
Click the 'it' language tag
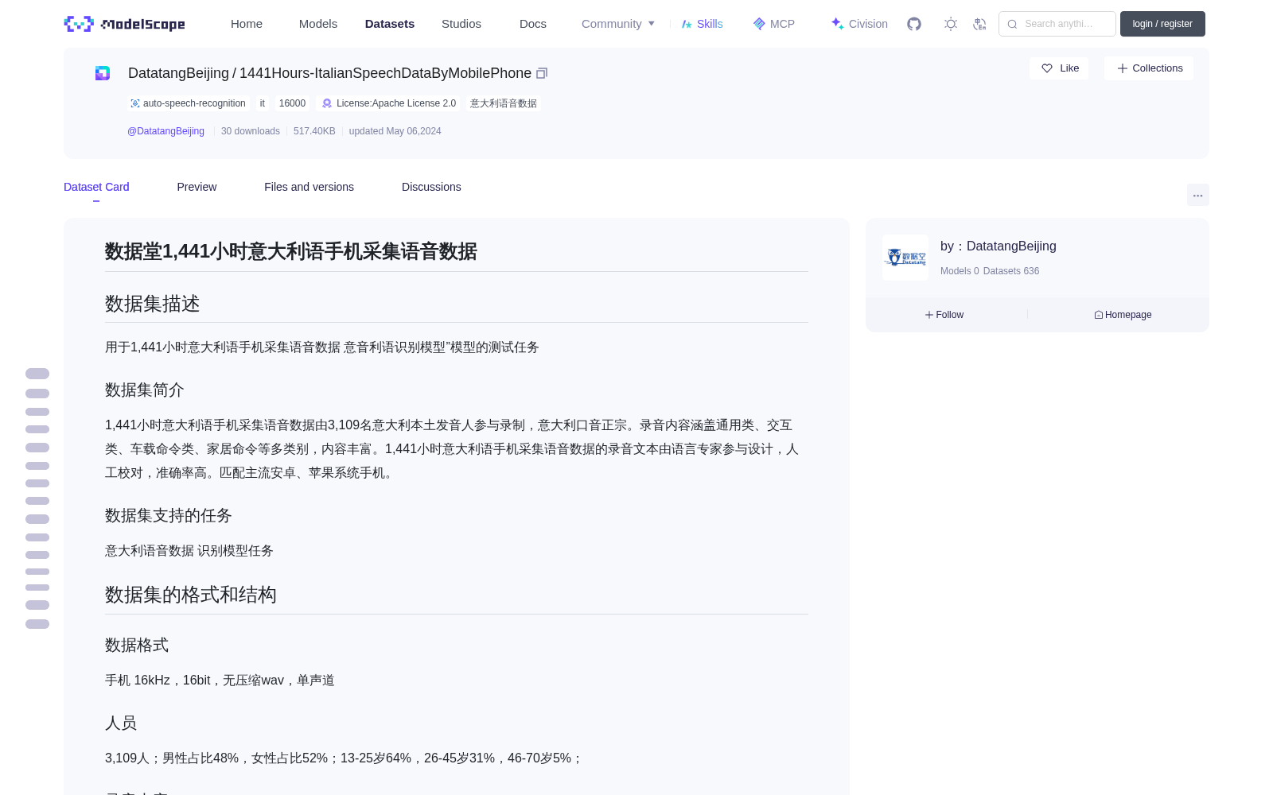[263, 103]
